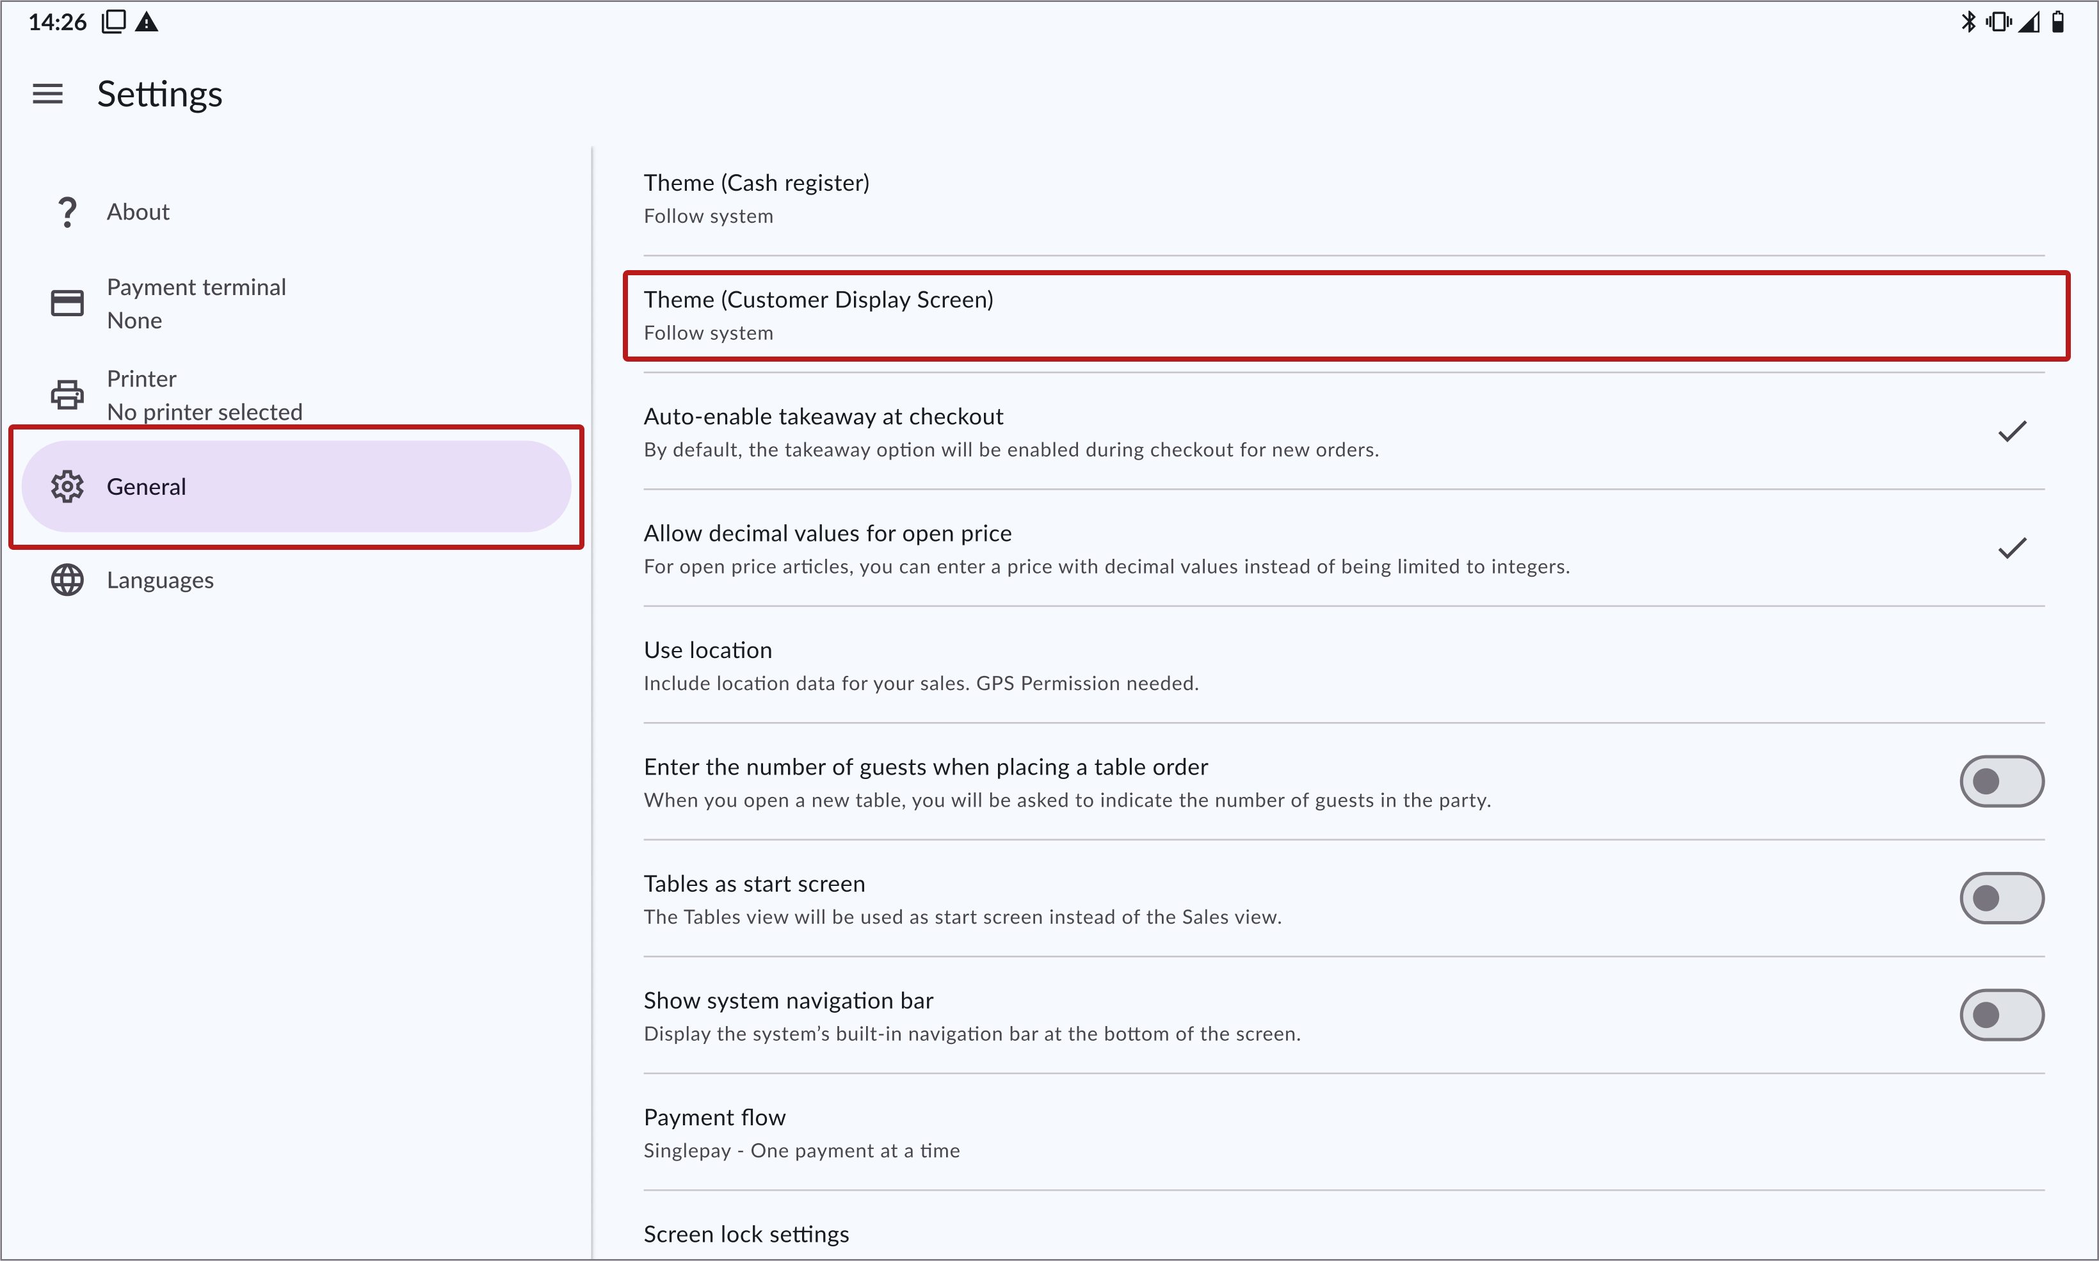Viewport: 2099px width, 1261px height.
Task: Click 'Display the system's built-in navigation bar' description
Action: tap(972, 1034)
